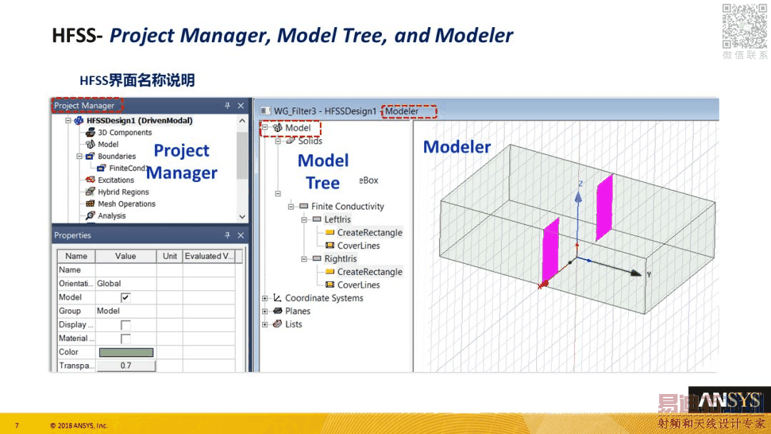Viewport: 771px width, 434px height.
Task: Click the Value column header
Action: [126, 256]
